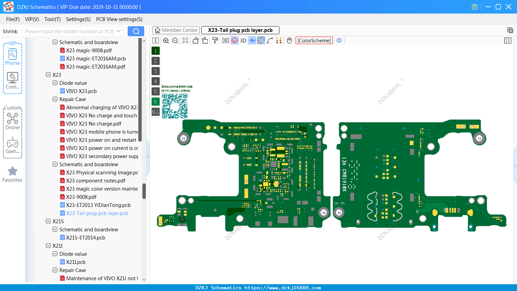This screenshot has height=291, width=517.
Task: Select the paint roller tool
Action: 215,41
